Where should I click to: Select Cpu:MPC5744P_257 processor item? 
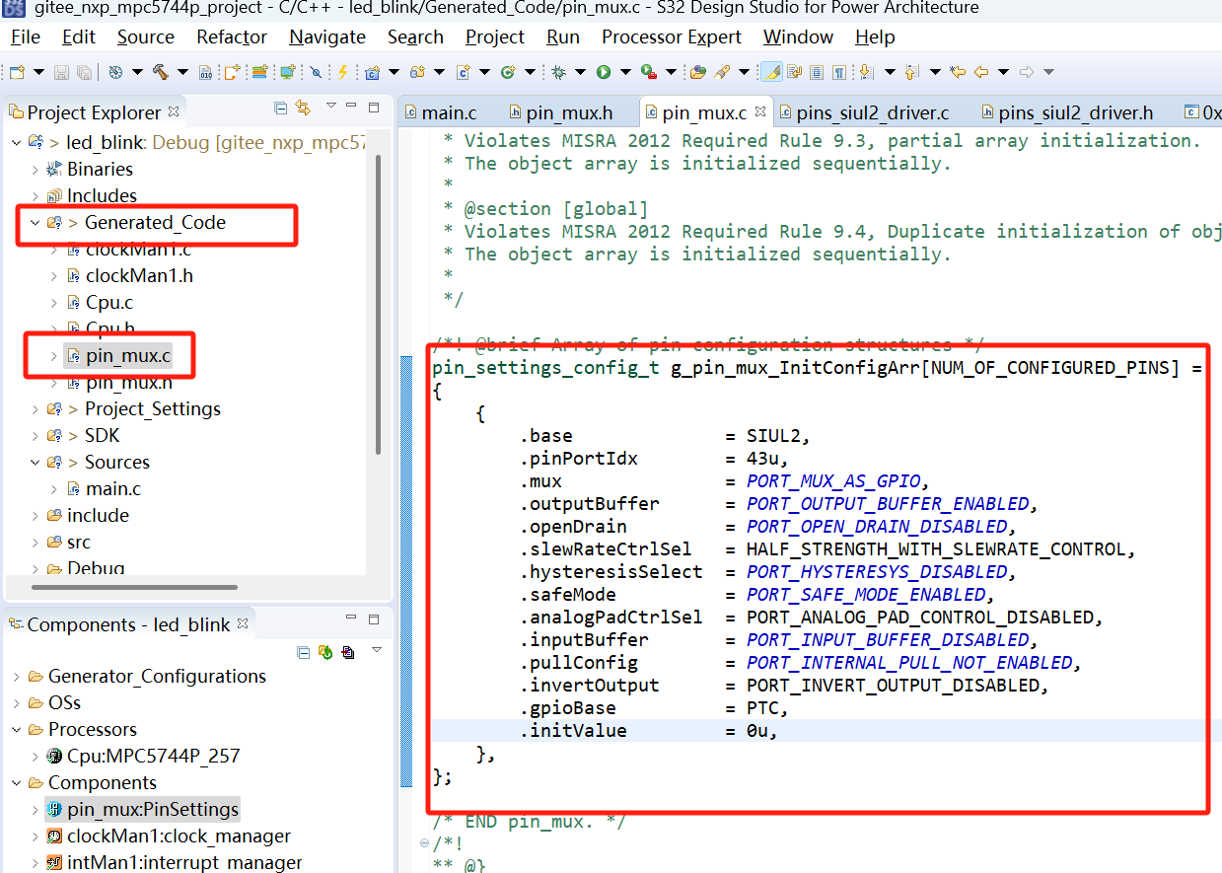click(x=143, y=757)
